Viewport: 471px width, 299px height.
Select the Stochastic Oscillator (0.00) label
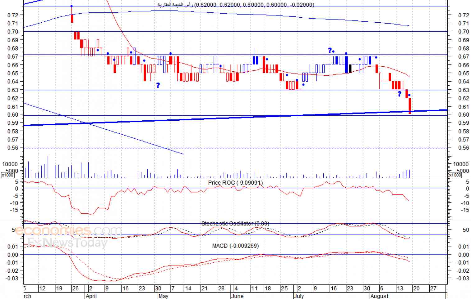click(235, 223)
